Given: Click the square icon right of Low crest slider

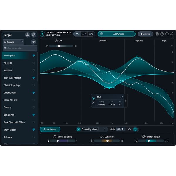Looking at the screenshot, I should (76, 46).
